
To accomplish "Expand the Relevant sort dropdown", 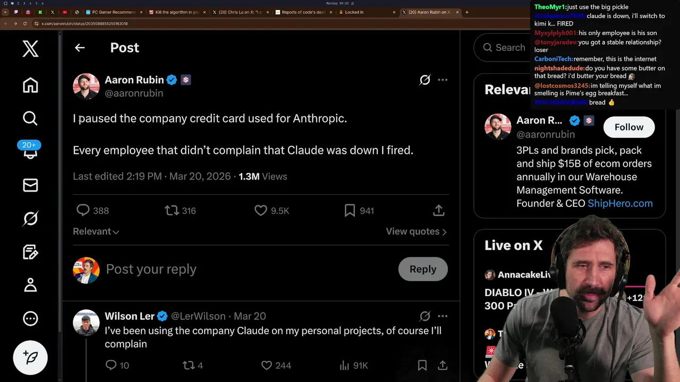I will [96, 231].
